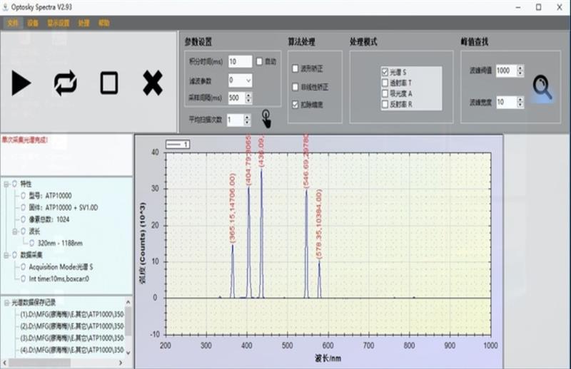The width and height of the screenshot is (571, 369).
Task: Open the 显示设置 menu
Action: click(58, 23)
